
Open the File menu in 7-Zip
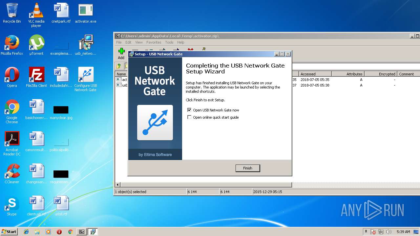point(119,42)
